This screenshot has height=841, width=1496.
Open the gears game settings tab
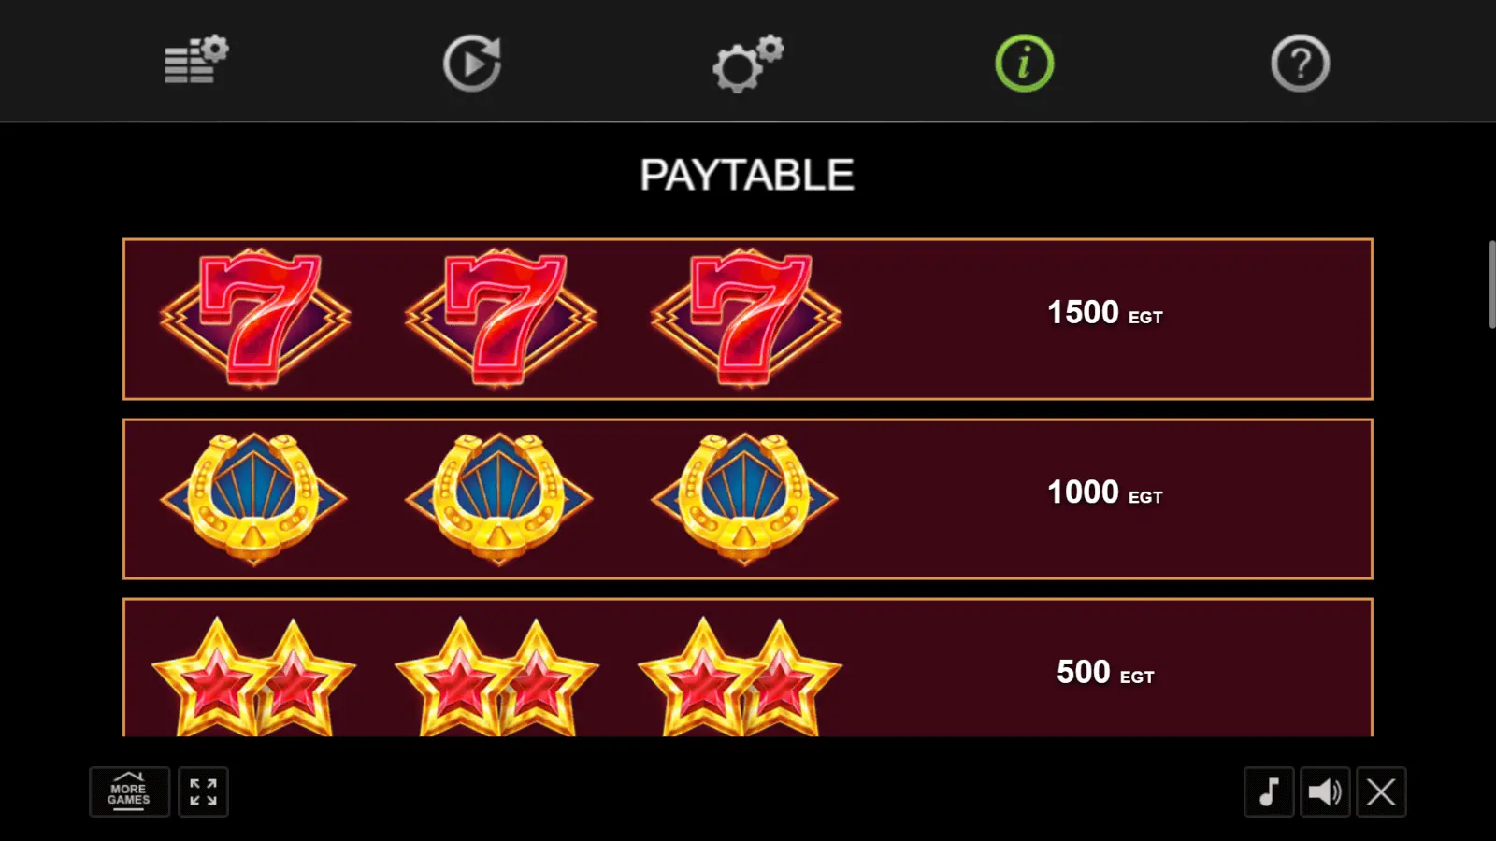coord(748,64)
